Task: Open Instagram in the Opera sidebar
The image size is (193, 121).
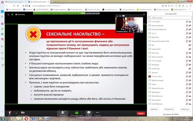Action: pyautogui.click(x=2, y=39)
